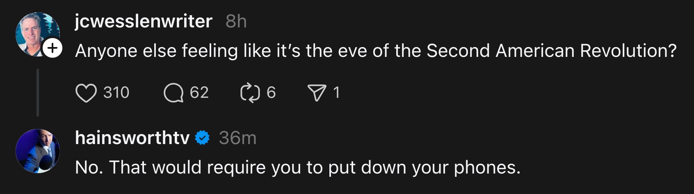694x194 pixels.
Task: Click the share count showing 1
Action: click(x=336, y=93)
